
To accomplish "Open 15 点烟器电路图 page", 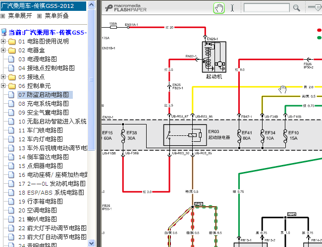I will [41, 166].
